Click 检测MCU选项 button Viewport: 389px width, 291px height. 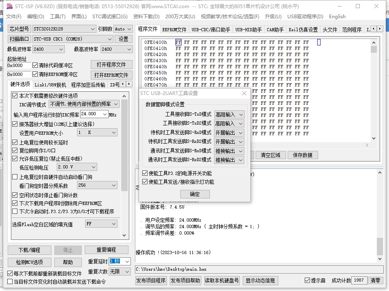tap(30, 262)
